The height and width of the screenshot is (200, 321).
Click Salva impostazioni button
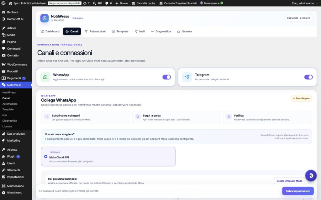coord(298,191)
